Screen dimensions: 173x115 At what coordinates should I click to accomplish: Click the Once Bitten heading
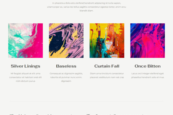[x=147, y=66]
